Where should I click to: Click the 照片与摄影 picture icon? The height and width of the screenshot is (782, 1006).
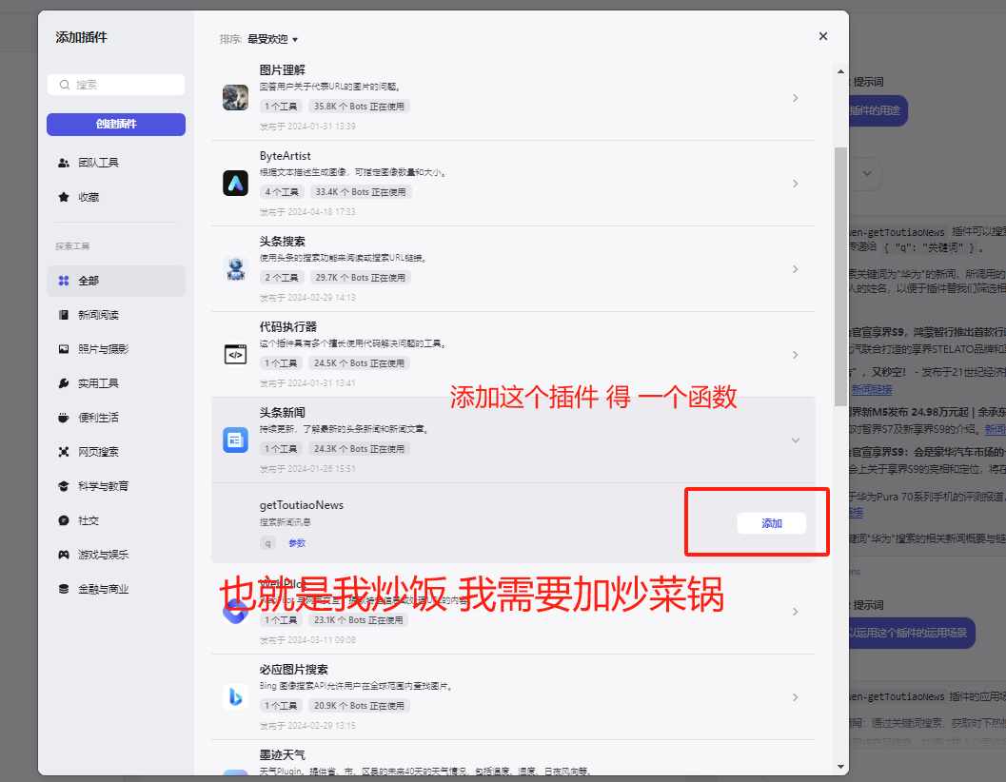[64, 349]
